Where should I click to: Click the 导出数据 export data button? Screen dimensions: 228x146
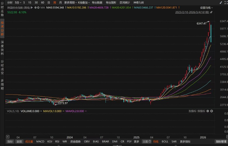tap(97, 2)
